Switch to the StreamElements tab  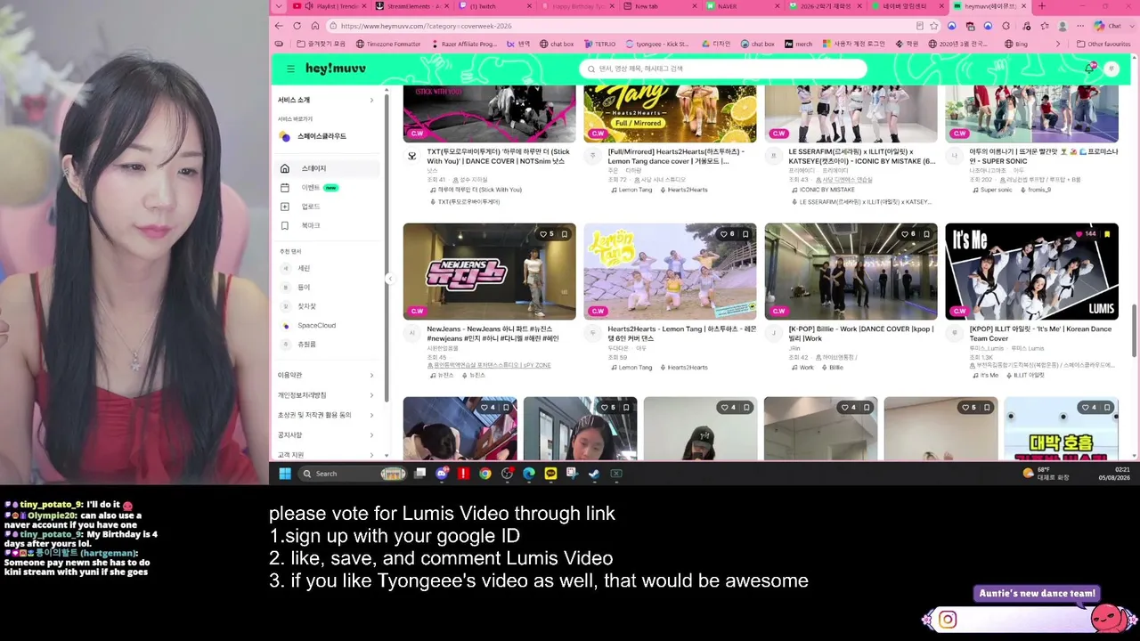(412, 6)
